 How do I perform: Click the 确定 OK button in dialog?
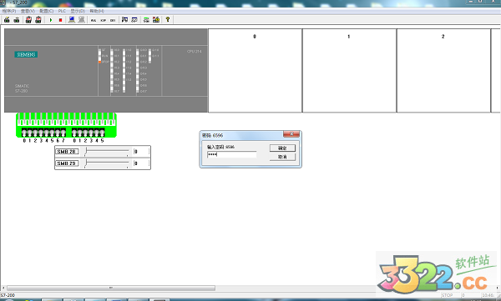point(282,148)
